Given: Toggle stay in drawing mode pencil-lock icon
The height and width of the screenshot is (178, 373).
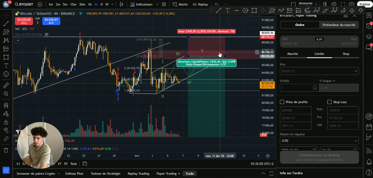Looking at the screenshot, I should click(6, 114).
